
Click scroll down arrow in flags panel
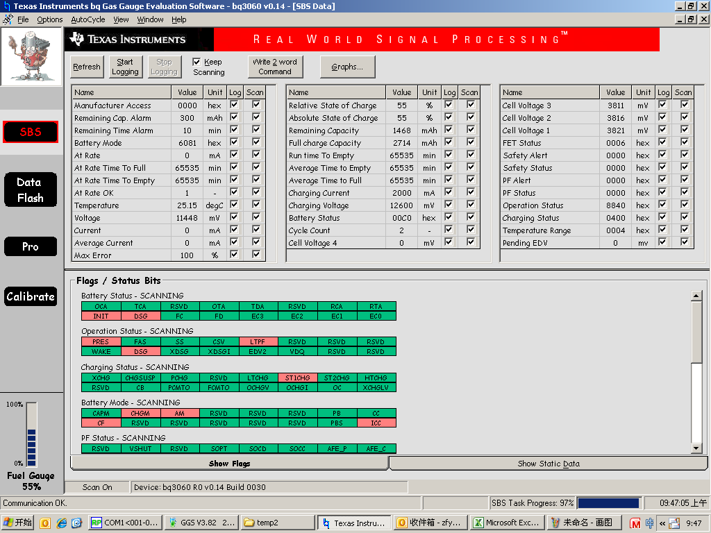tap(696, 448)
